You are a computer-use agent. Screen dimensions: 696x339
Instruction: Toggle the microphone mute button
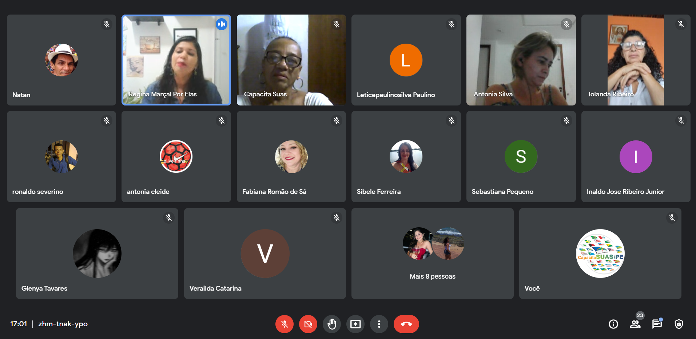[x=285, y=324]
